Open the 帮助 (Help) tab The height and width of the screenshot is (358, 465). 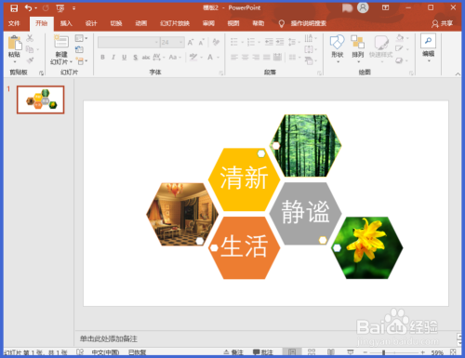click(259, 23)
